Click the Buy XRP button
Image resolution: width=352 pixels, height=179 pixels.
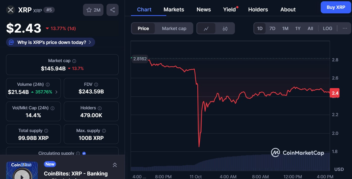[x=336, y=7]
